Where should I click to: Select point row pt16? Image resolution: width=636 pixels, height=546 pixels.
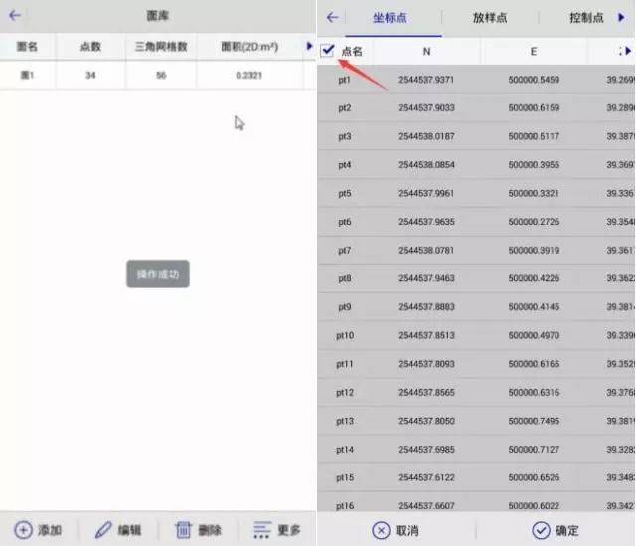[x=476, y=502]
